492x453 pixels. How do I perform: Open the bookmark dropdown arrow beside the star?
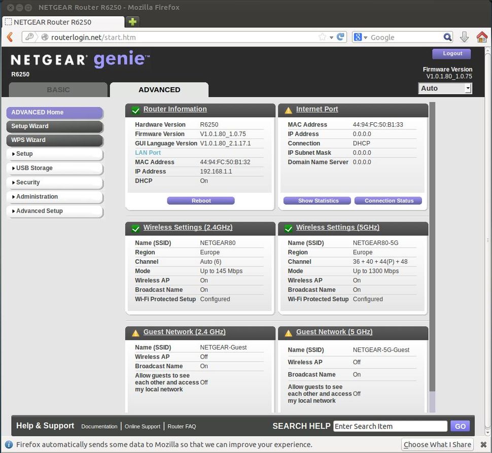[x=331, y=38]
